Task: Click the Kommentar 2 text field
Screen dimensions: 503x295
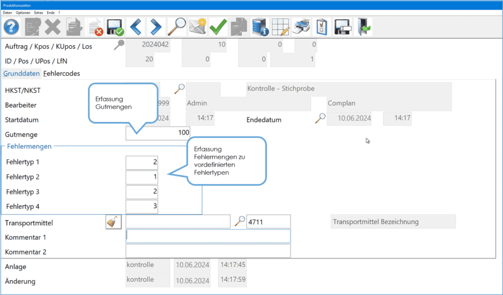Action: (208, 251)
